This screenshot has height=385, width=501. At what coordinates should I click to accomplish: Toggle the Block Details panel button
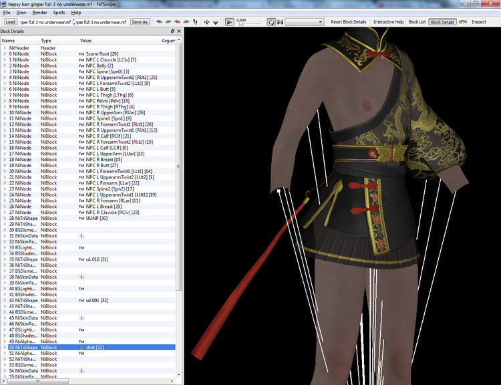click(442, 22)
